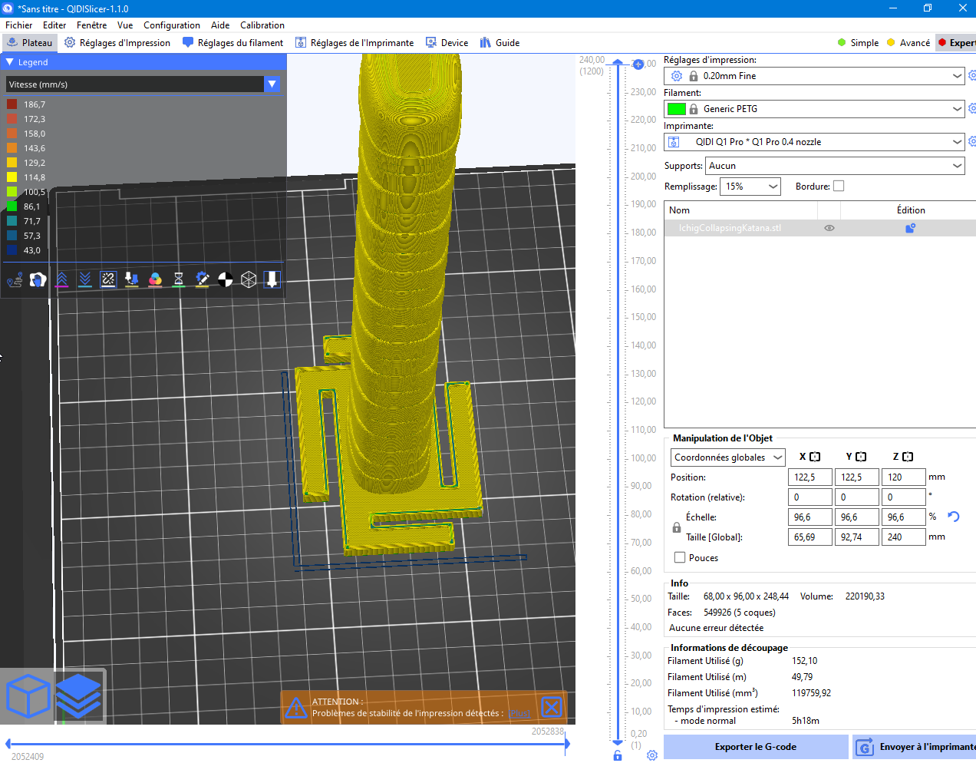The width and height of the screenshot is (976, 763).
Task: Reset scale with the undo arrow
Action: (x=954, y=517)
